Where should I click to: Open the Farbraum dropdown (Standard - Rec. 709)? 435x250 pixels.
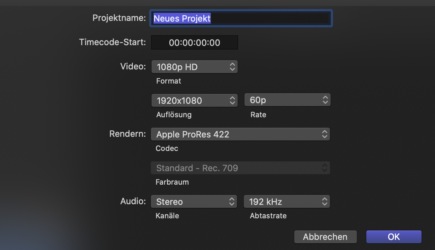240,168
